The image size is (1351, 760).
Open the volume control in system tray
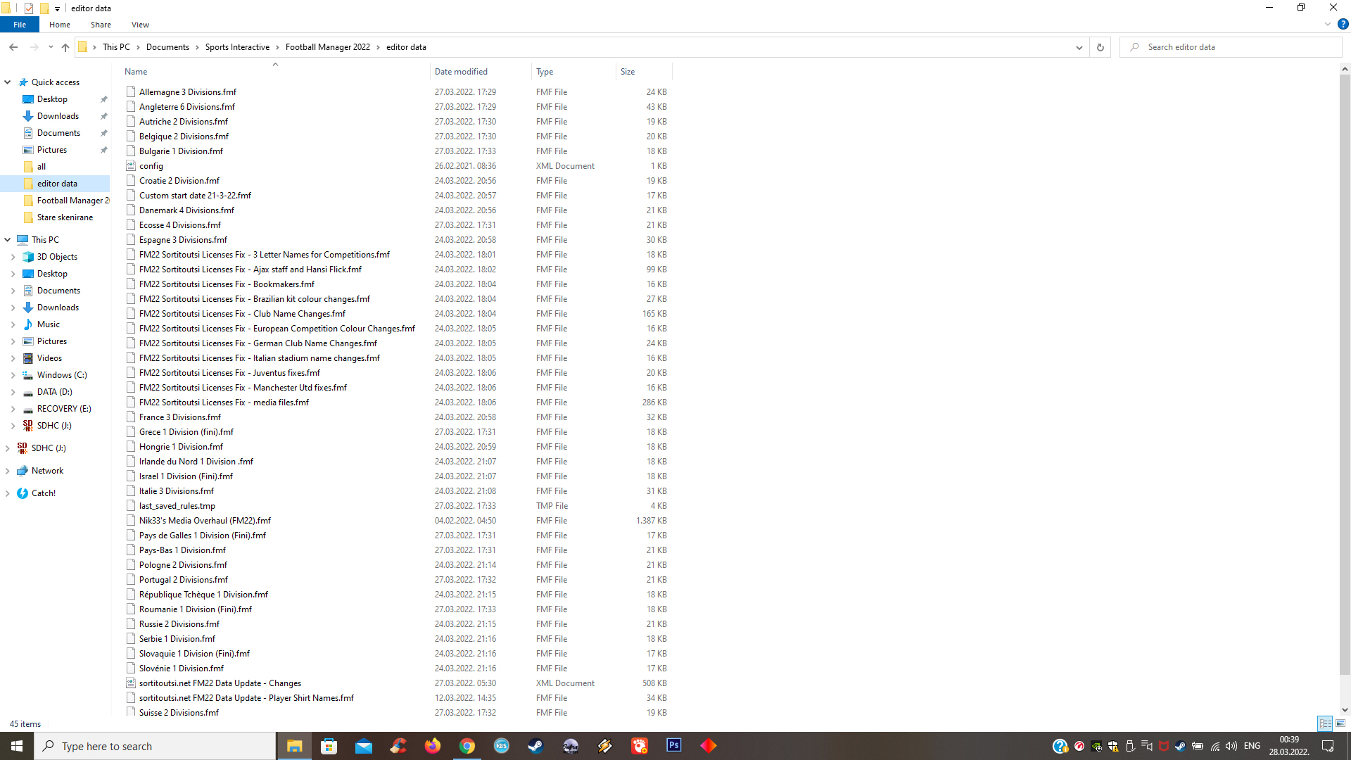pyautogui.click(x=1231, y=746)
